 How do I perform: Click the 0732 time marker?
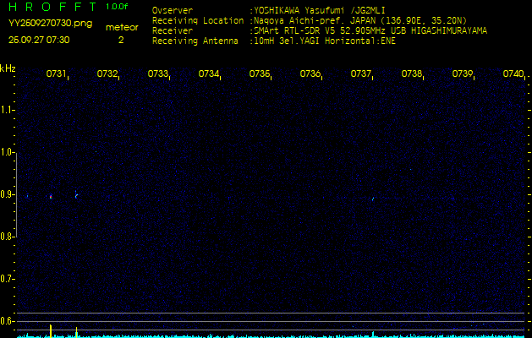[x=107, y=74]
